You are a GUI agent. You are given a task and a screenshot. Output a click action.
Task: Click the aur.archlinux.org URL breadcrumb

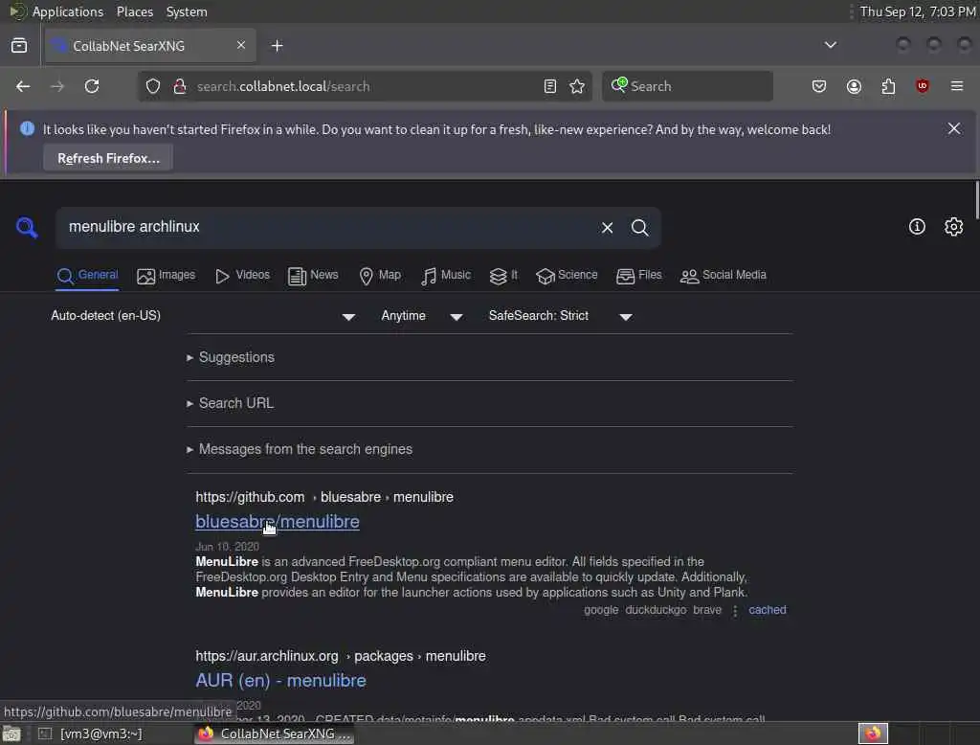341,656
